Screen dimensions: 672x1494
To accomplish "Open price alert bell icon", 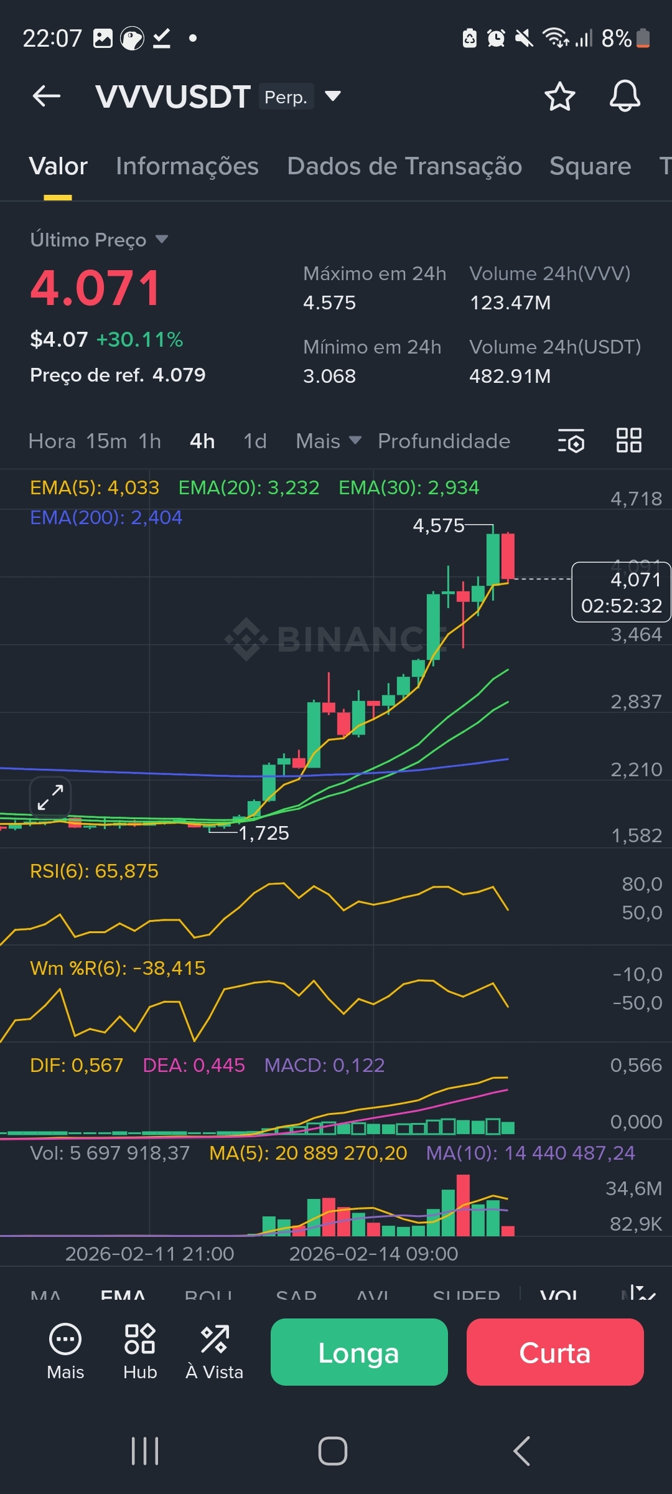I will click(625, 96).
